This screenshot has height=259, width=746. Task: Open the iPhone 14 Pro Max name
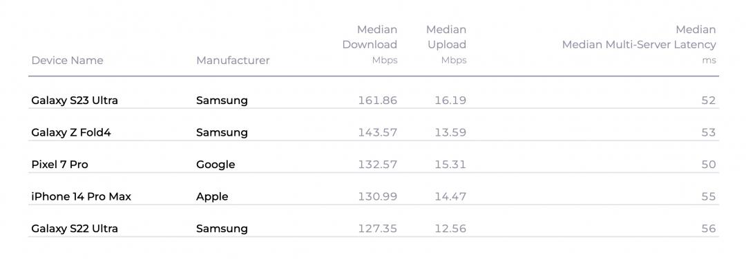coord(81,196)
